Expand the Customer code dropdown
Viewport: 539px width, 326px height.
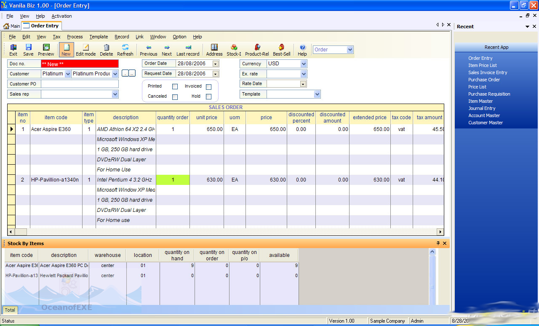point(67,74)
